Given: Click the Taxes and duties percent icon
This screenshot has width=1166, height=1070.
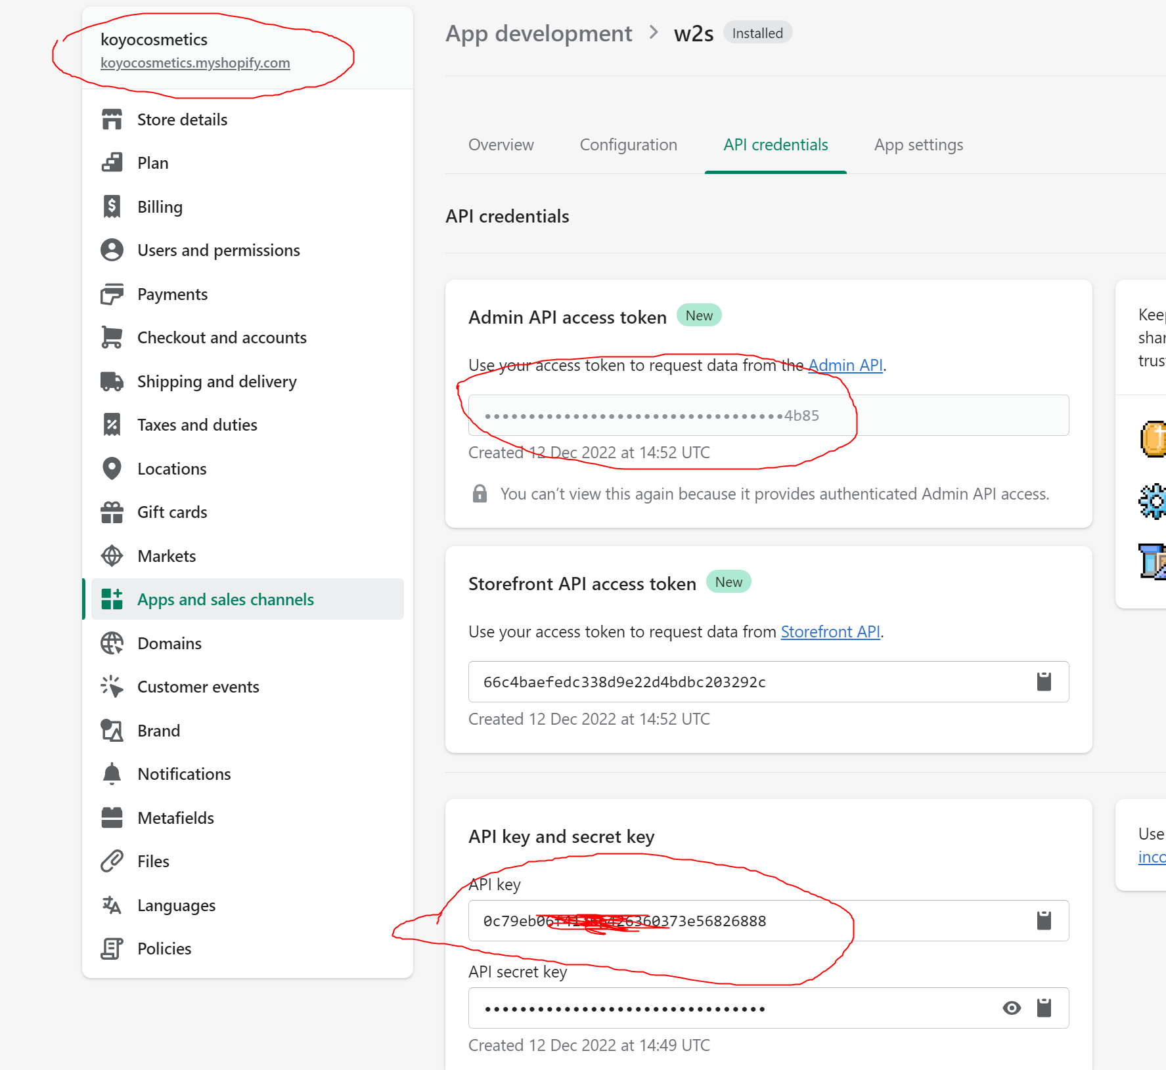Looking at the screenshot, I should click(x=112, y=425).
